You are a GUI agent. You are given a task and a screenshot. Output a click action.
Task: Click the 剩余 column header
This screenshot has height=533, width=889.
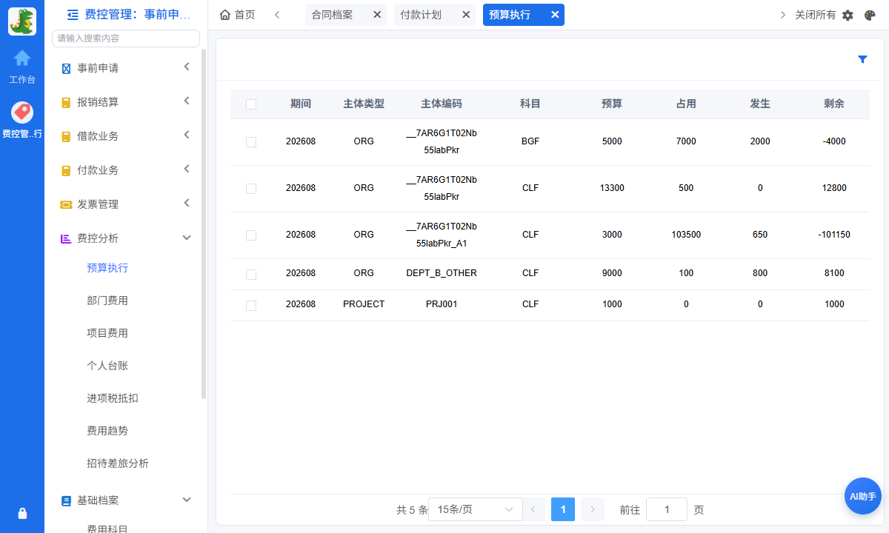(834, 104)
